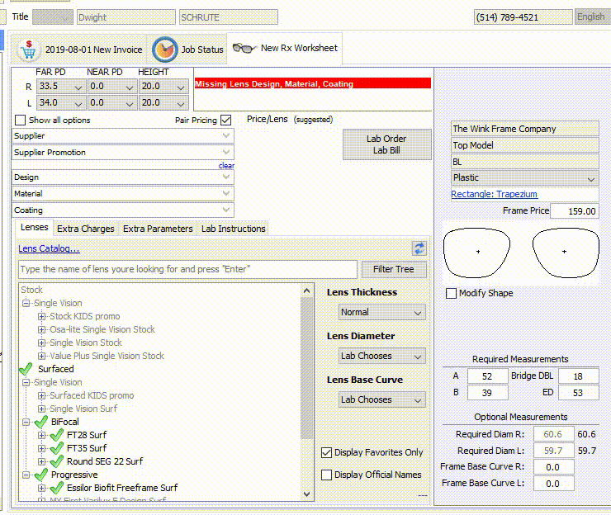
Task: Click the shopping cart invoice icon
Action: pyautogui.click(x=29, y=50)
